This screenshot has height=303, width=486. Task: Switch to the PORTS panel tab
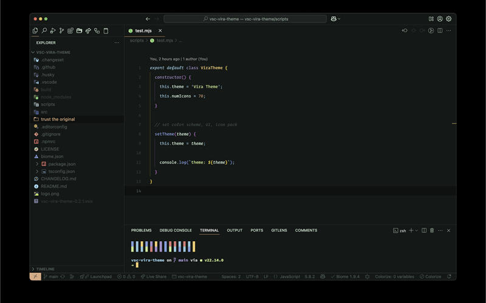tap(256, 230)
